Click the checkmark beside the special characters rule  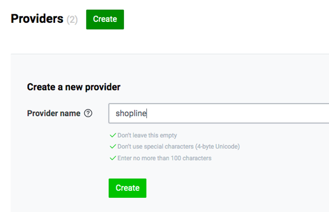pyautogui.click(x=113, y=146)
